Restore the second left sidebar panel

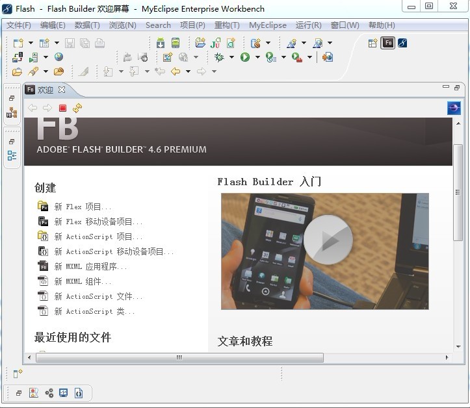click(x=12, y=142)
